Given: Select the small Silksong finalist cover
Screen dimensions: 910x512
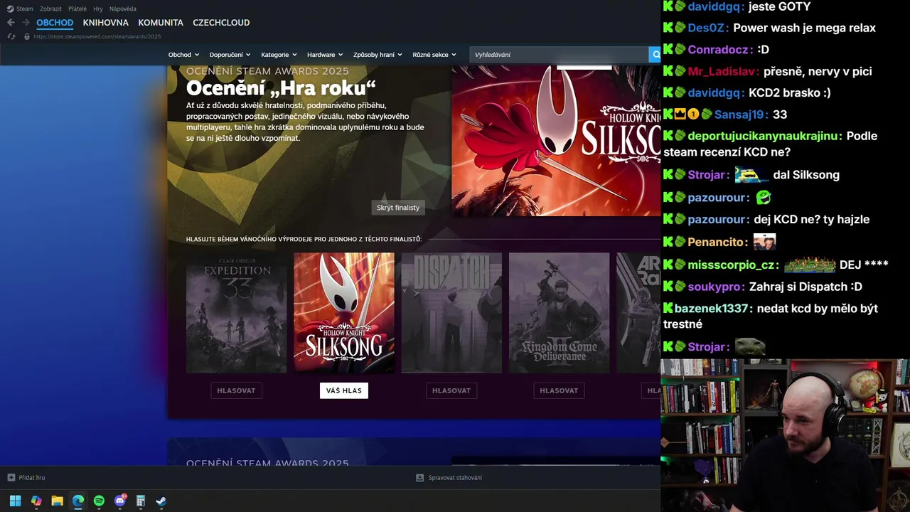Looking at the screenshot, I should click(344, 312).
